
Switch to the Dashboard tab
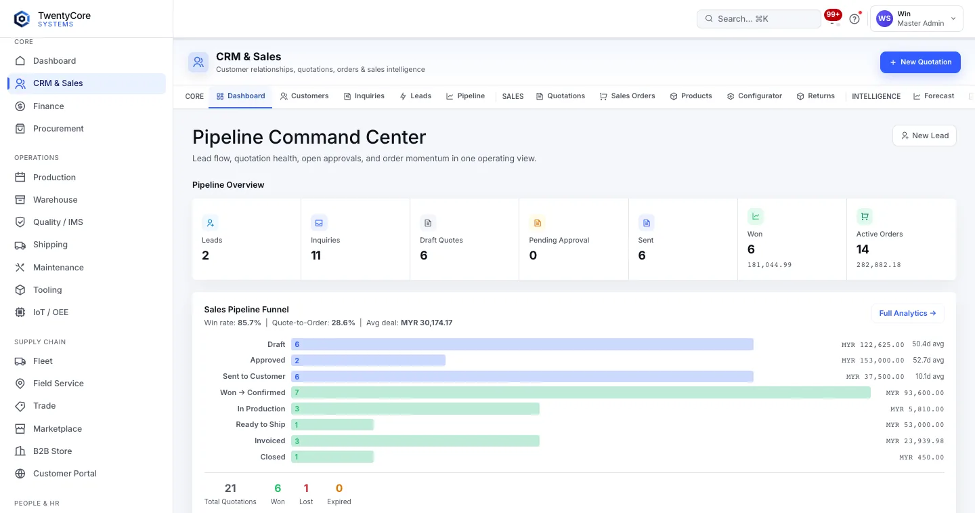(240, 96)
